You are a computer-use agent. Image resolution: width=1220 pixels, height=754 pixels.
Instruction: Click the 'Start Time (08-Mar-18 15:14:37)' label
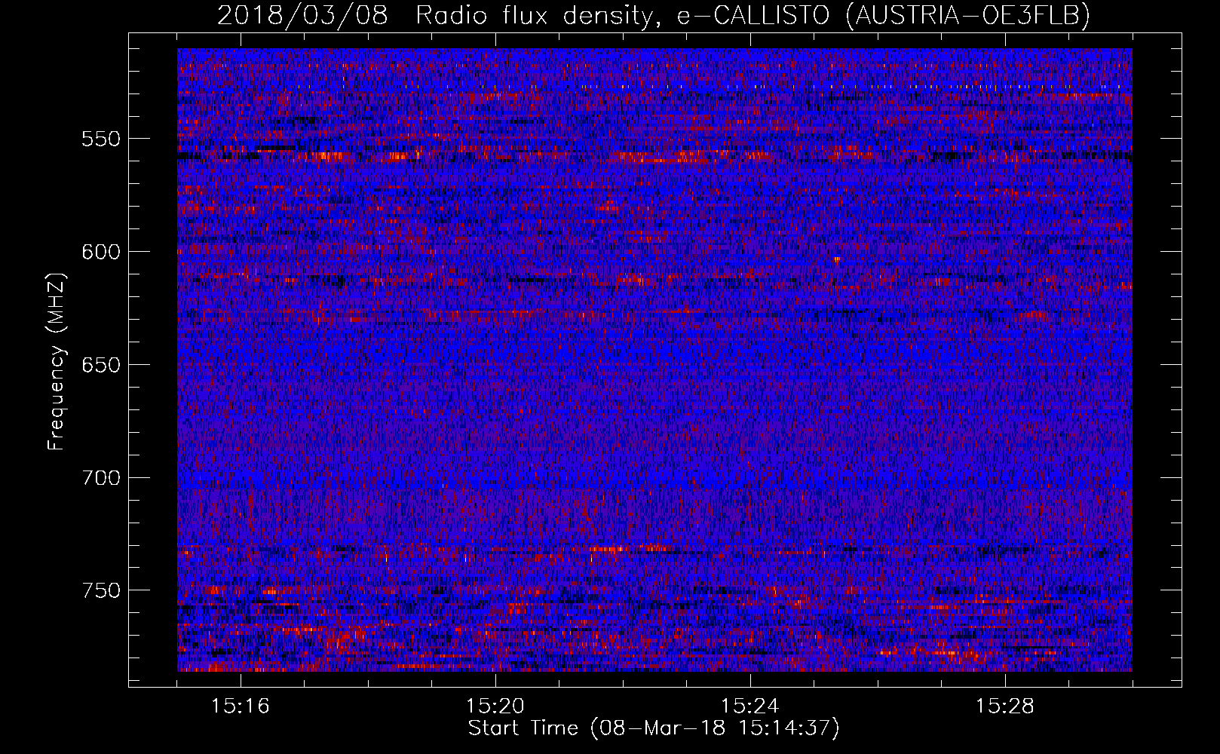pos(654,728)
